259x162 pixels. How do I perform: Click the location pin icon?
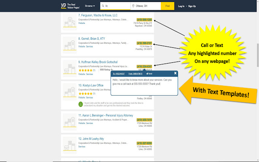(133, 6)
